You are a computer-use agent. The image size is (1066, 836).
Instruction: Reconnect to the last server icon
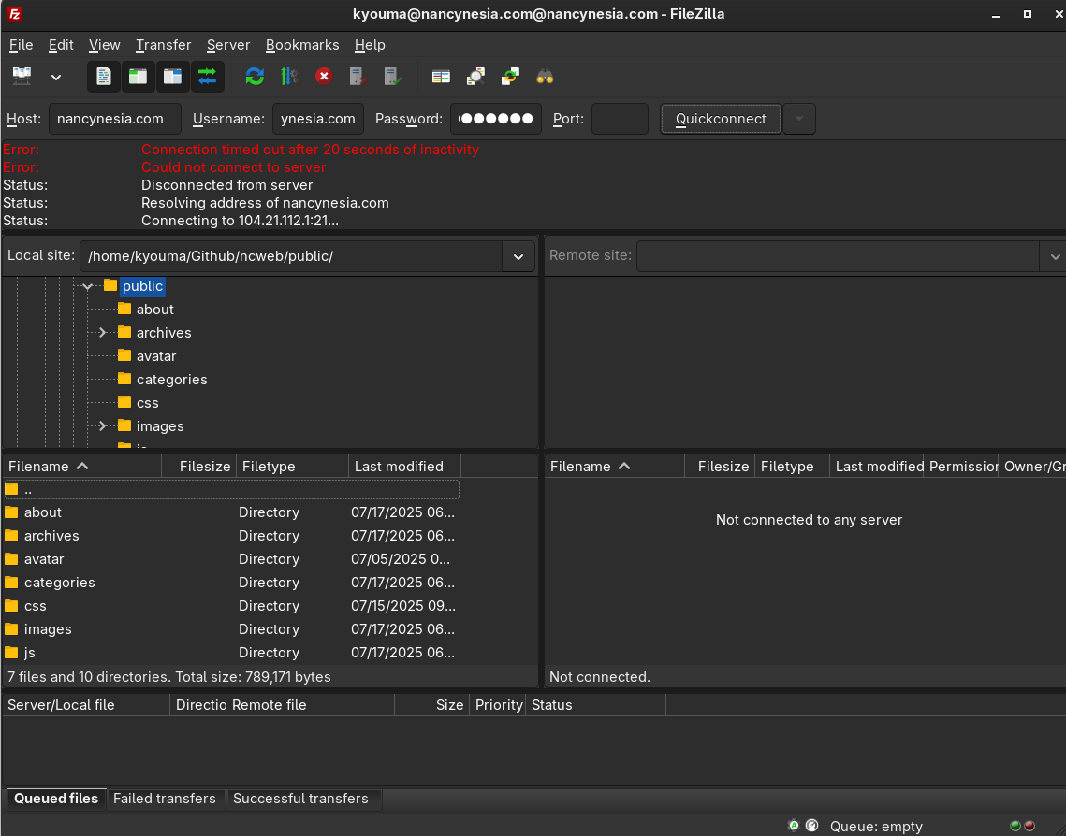[393, 76]
